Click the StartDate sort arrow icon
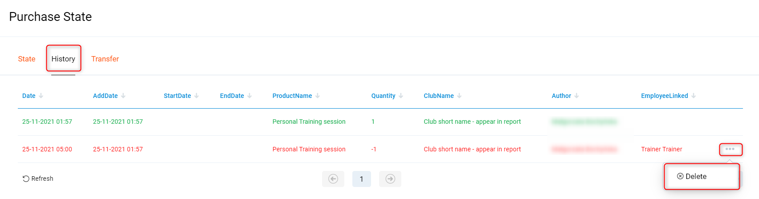Screen dimensions: 759x199 pos(196,96)
